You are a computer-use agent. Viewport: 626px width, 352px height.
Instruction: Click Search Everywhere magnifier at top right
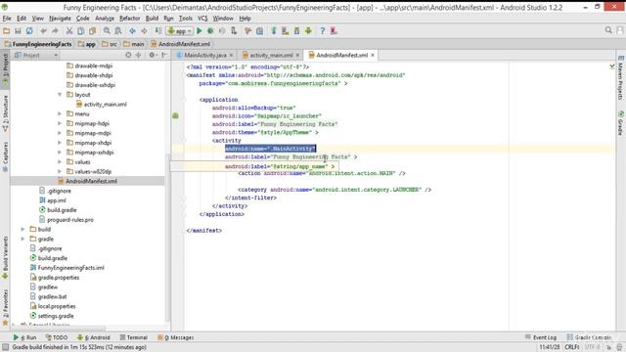point(608,30)
